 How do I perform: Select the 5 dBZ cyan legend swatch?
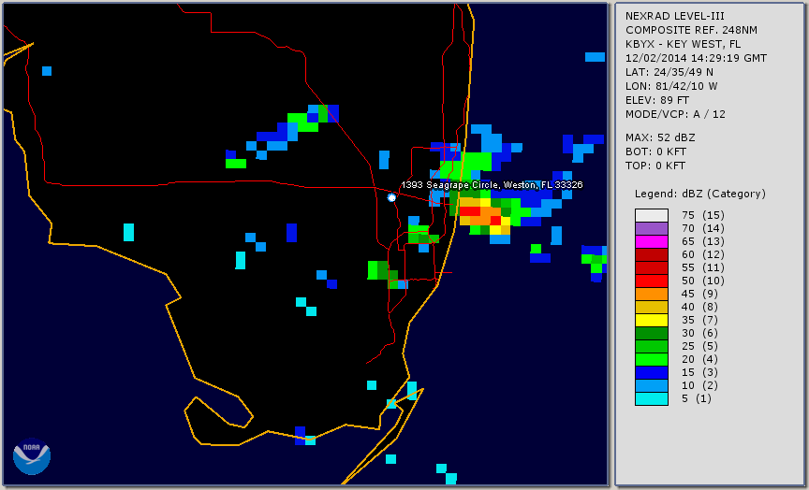tap(652, 398)
